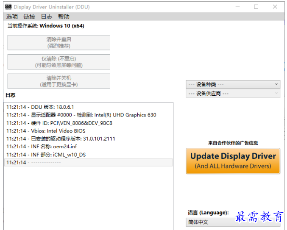This screenshot has height=230, width=287.
Task: Click the 来自合作伙伴的广告信息 label
Action: tap(233, 143)
